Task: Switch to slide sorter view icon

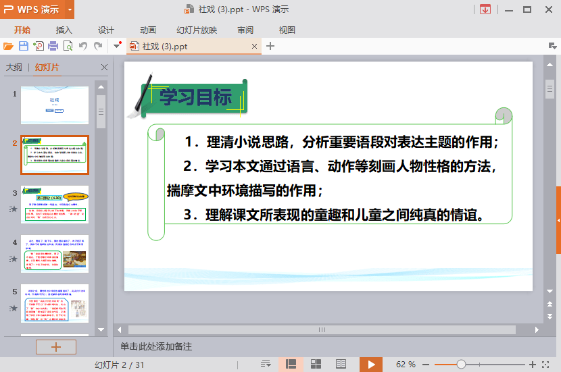Action: click(316, 364)
